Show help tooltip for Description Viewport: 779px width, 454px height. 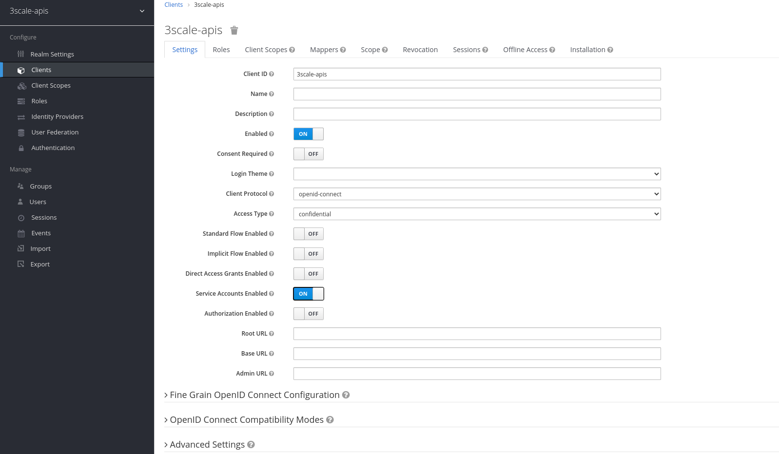(272, 114)
